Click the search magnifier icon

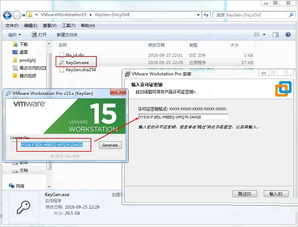coord(291,15)
